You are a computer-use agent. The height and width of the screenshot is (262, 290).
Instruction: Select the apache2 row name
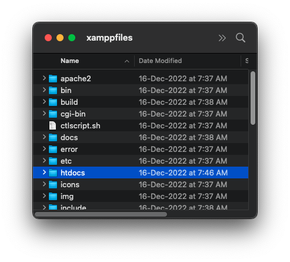click(76, 79)
